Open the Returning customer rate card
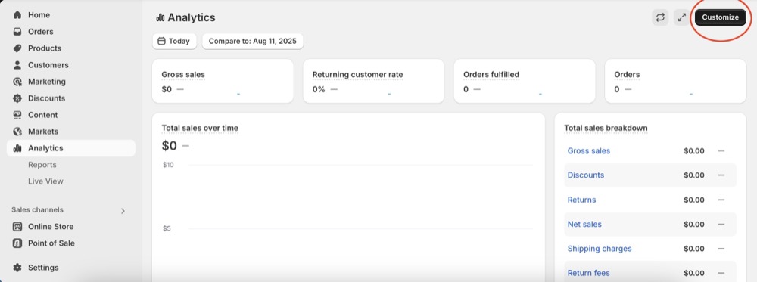The width and height of the screenshot is (757, 282). [x=374, y=81]
